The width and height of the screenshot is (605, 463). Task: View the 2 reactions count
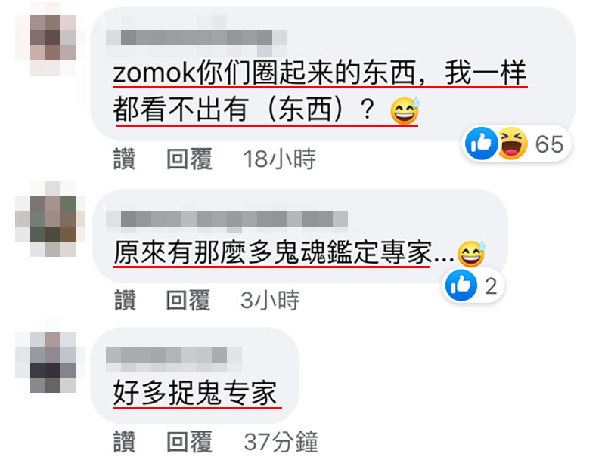click(491, 286)
